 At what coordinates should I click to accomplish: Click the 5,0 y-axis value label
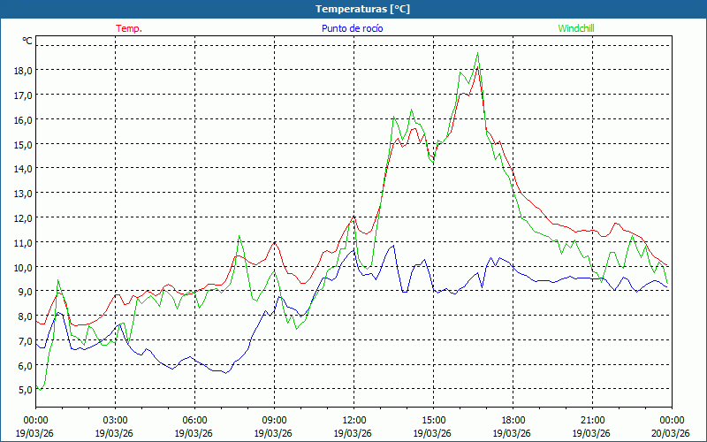click(x=21, y=390)
